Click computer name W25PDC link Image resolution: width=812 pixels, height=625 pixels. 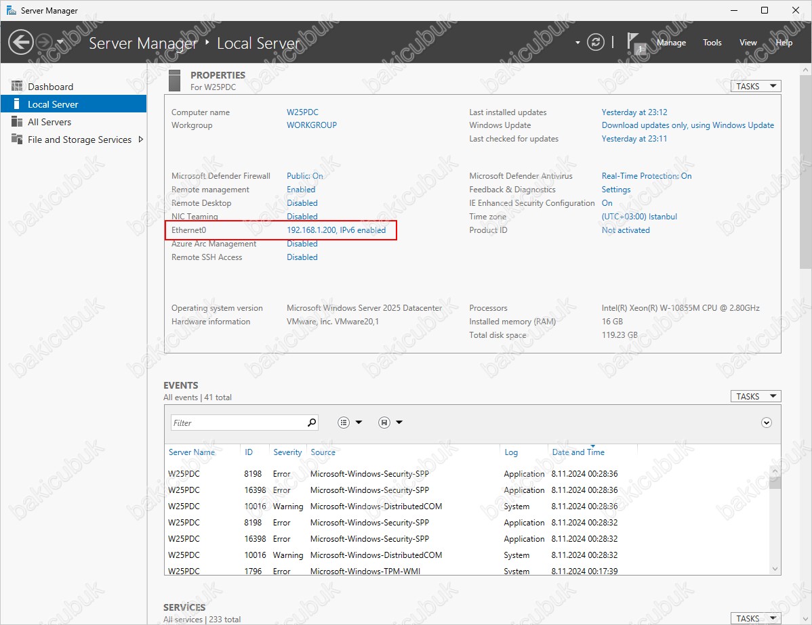point(302,112)
